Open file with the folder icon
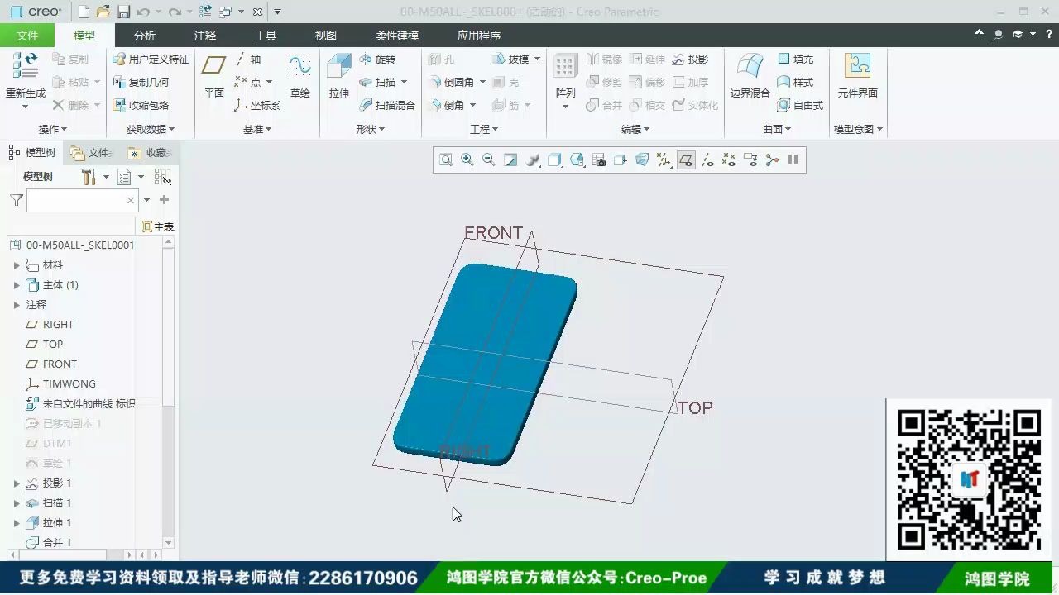The width and height of the screenshot is (1059, 595). click(x=103, y=12)
